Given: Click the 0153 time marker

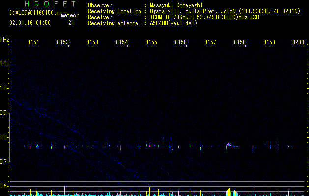Looking at the screenshot, I should pyautogui.click(x=92, y=42).
